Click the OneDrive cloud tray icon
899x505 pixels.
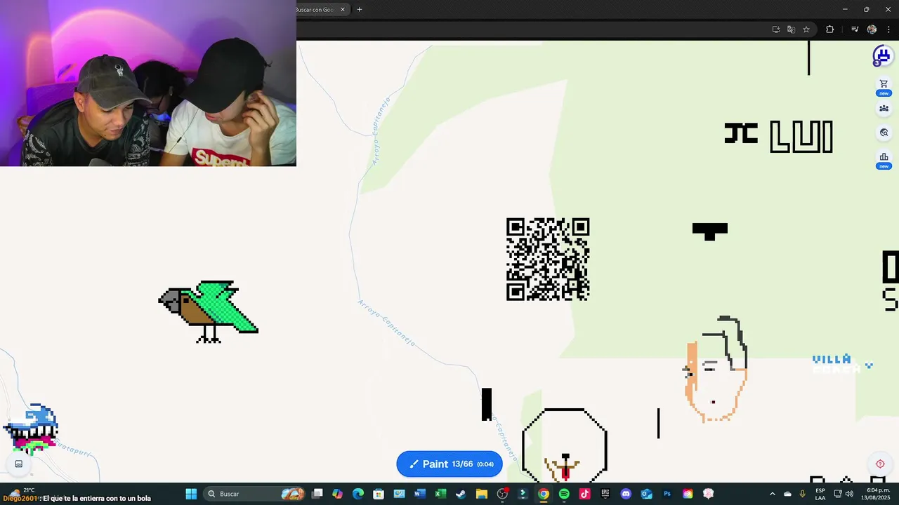pyautogui.click(x=787, y=494)
